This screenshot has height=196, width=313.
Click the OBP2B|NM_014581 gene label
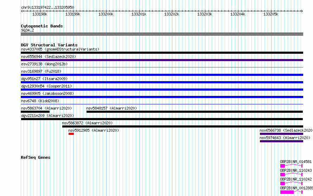(296, 162)
